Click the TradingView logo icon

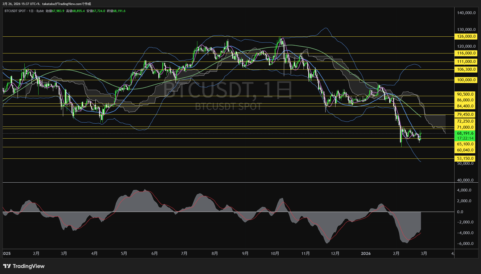point(7,266)
